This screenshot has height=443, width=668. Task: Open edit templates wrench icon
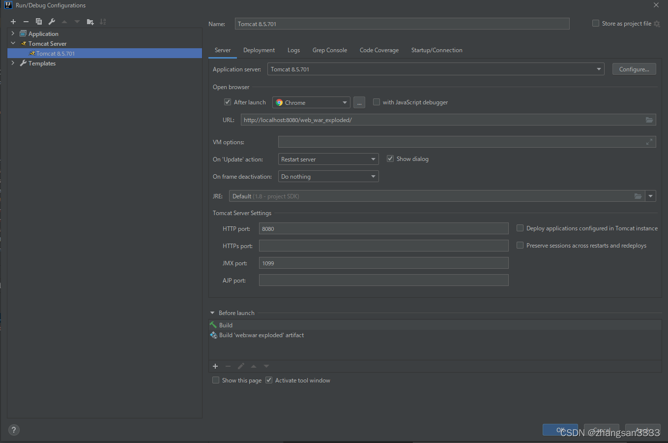pos(52,22)
